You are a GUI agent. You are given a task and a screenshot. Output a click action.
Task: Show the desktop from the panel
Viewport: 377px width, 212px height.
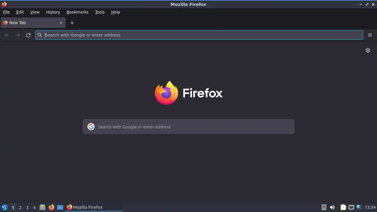tap(60, 207)
